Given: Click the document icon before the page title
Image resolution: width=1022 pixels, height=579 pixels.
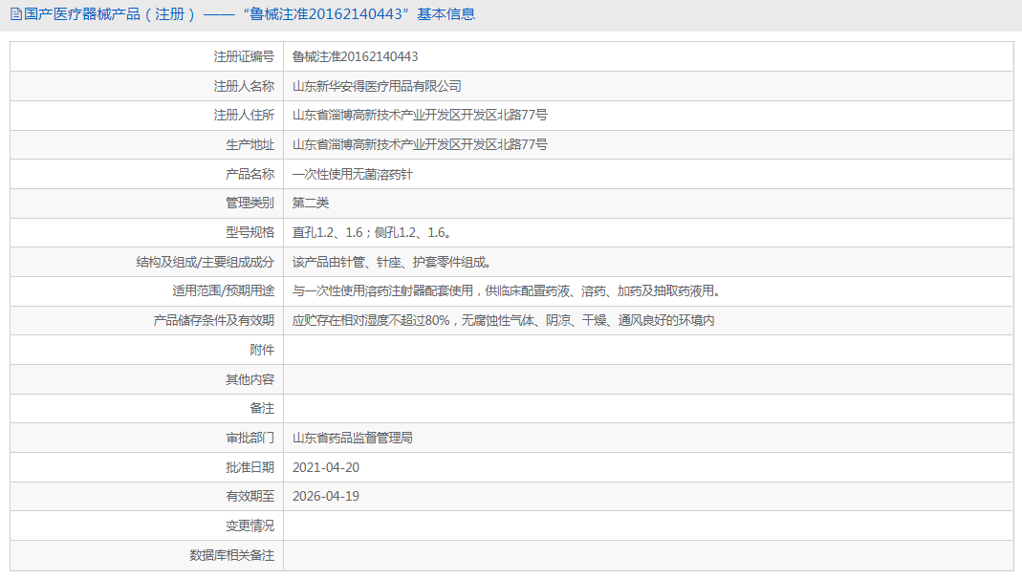Looking at the screenshot, I should tap(16, 14).
